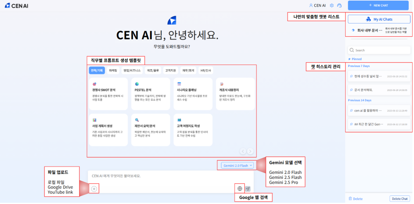This screenshot has width=414, height=204.
Task: Click the 개조식 내용정리 card icon
Action: click(222, 84)
